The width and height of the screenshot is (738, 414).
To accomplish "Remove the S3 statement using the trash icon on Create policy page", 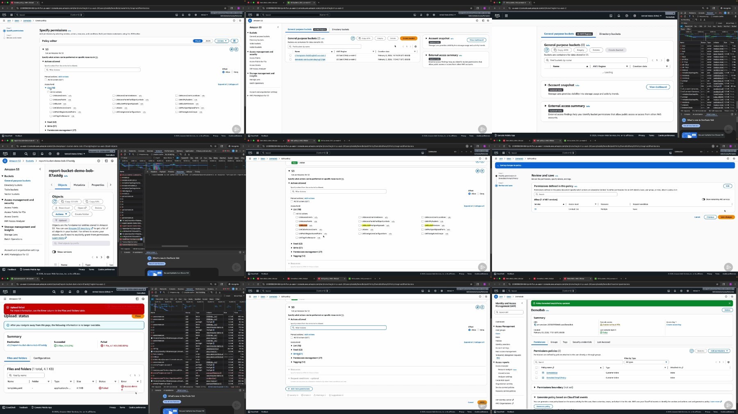I will coord(236,49).
